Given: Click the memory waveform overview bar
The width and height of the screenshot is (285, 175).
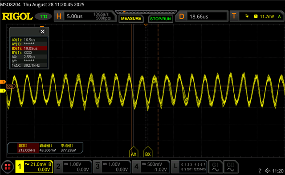Looking at the screenshot, I should pyautogui.click(x=146, y=12).
